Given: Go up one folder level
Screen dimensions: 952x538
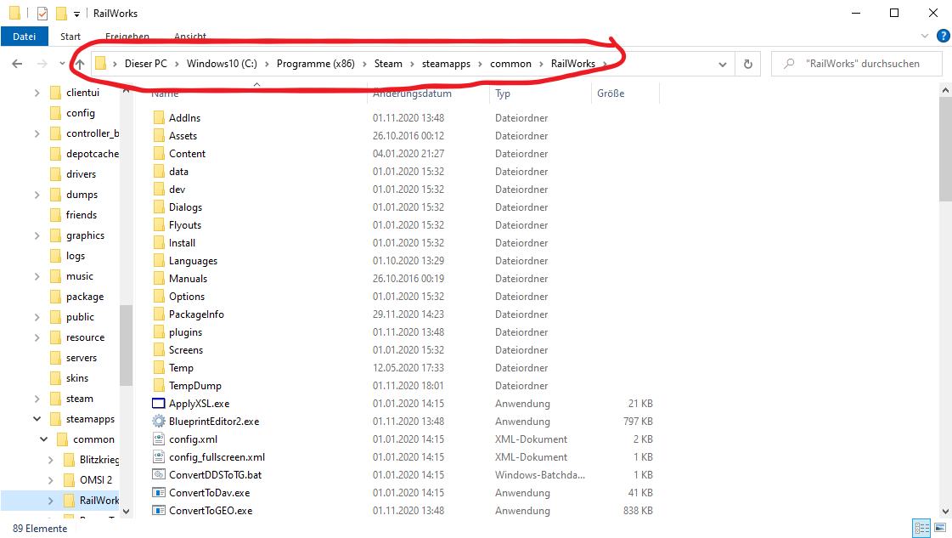Looking at the screenshot, I should click(80, 64).
